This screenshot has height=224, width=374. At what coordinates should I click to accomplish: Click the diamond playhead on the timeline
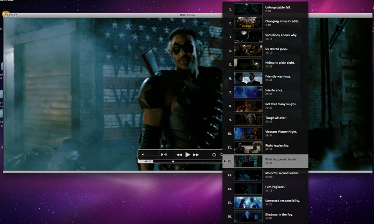173,161
